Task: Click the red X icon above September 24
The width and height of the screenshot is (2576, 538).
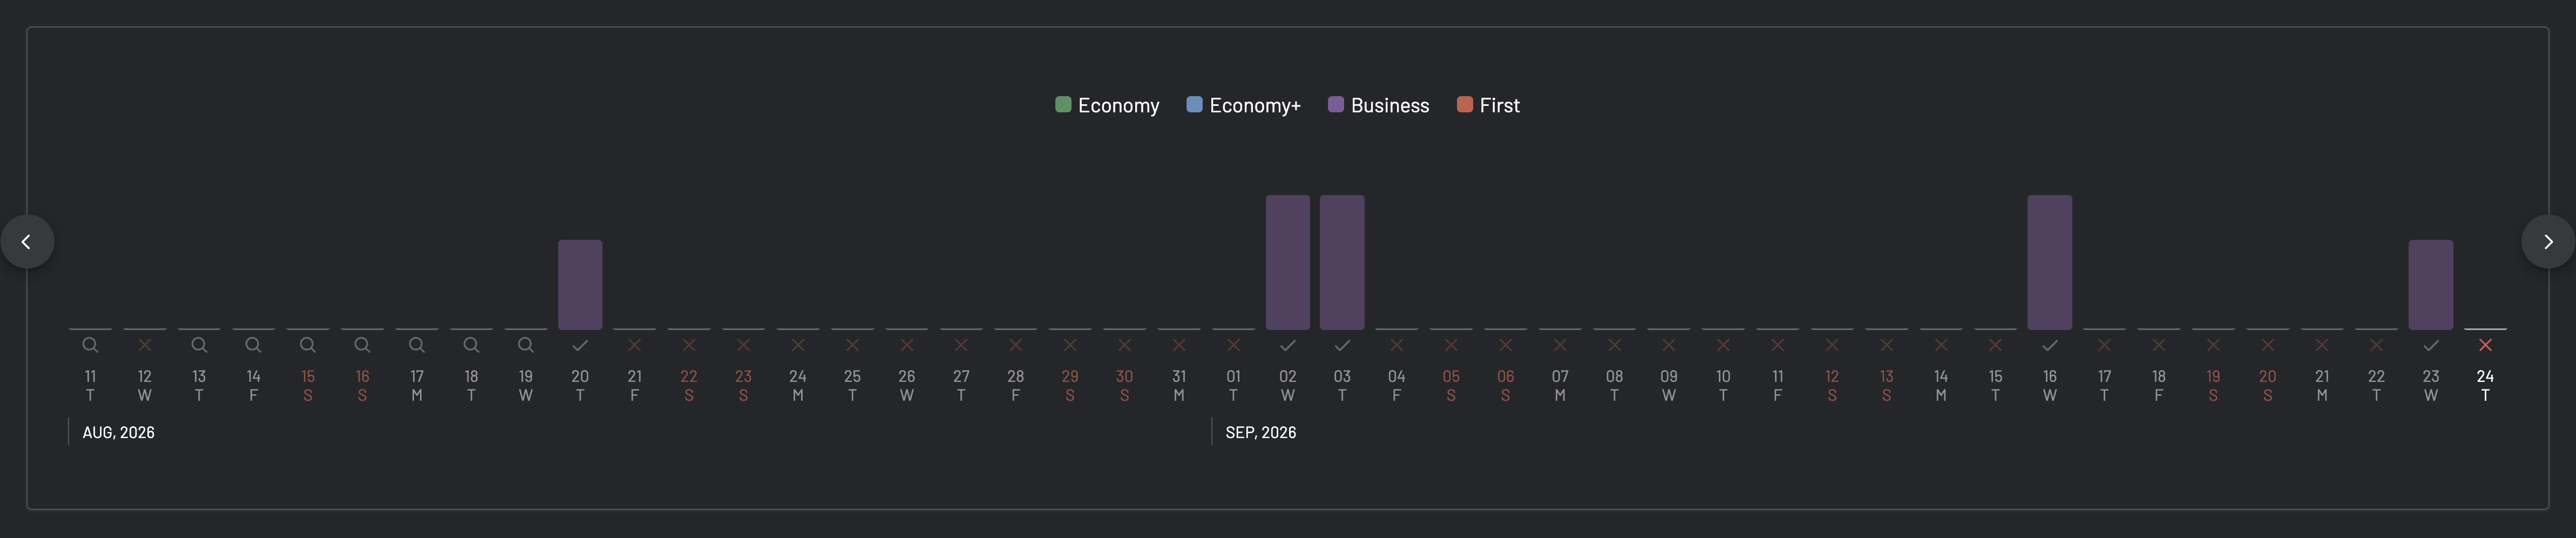Action: click(2485, 345)
